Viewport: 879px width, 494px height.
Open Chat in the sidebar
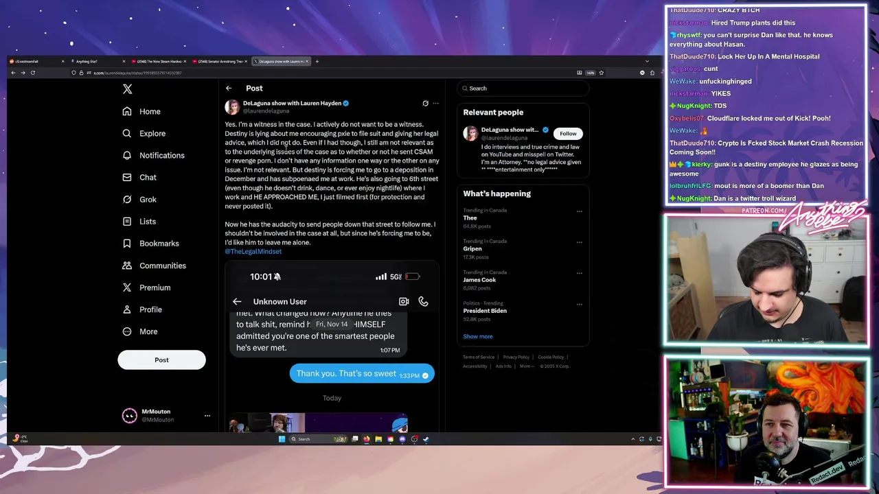[x=139, y=177]
